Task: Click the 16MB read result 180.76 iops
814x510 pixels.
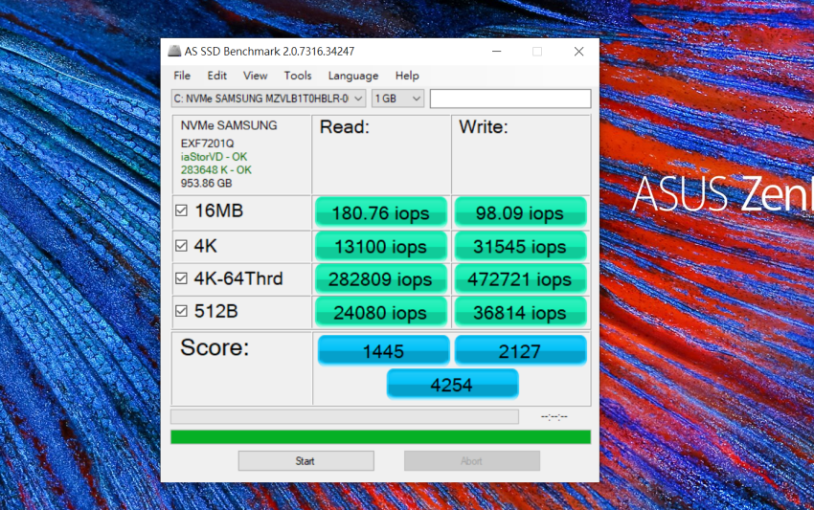Action: coord(380,212)
